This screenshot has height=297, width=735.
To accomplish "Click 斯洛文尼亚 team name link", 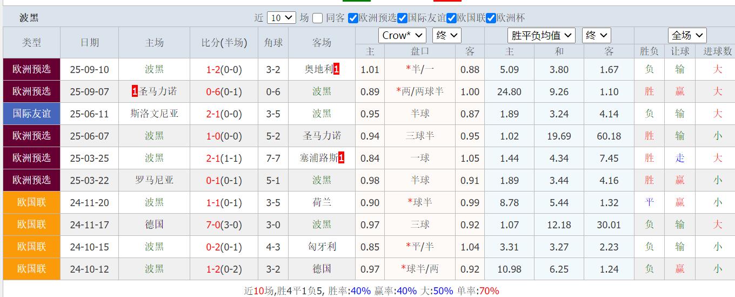I will [x=155, y=114].
